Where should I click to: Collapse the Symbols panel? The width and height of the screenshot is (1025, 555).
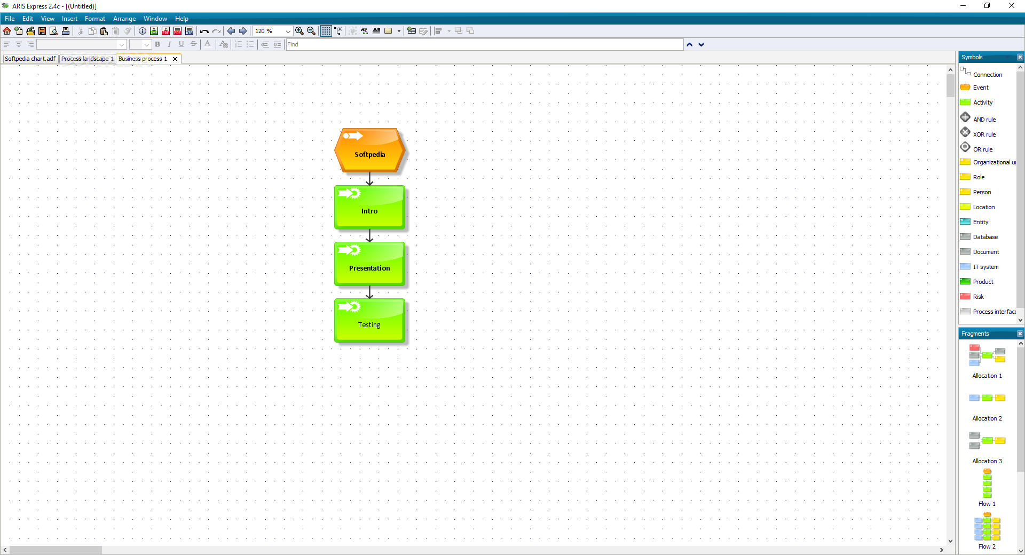1020,57
